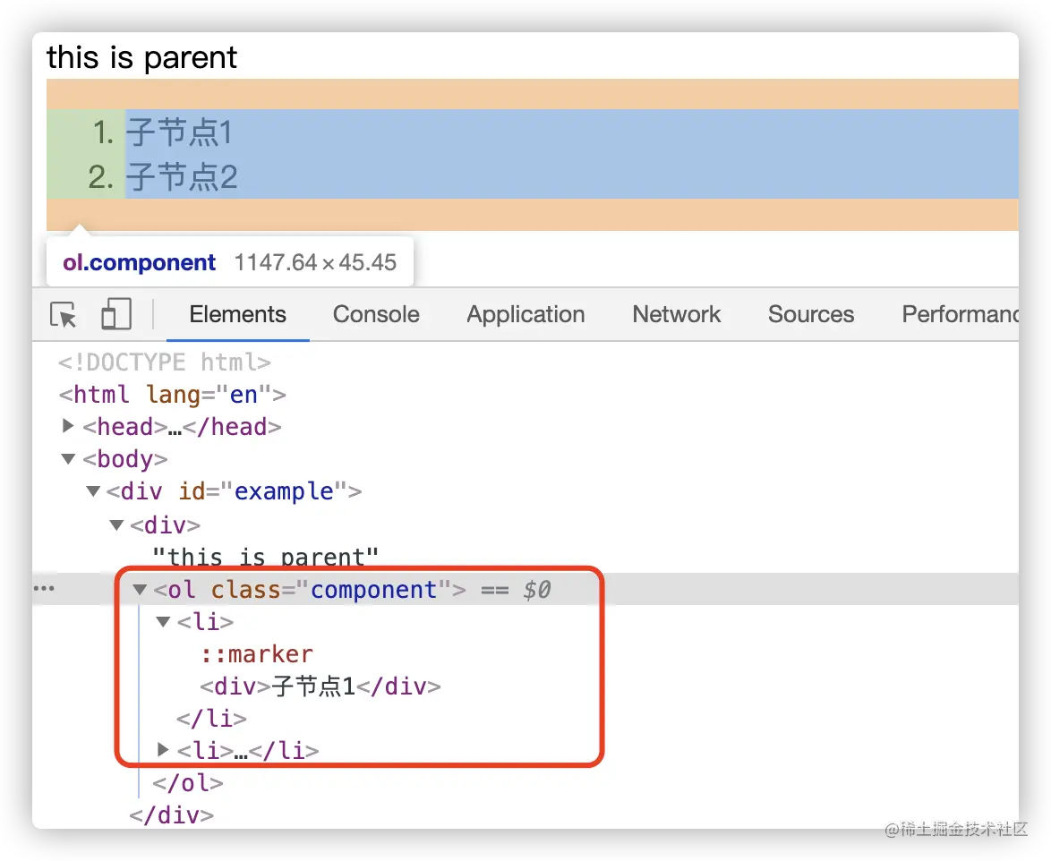This screenshot has width=1051, height=861.
Task: Select the closing /li tag row
Action: 211,719
